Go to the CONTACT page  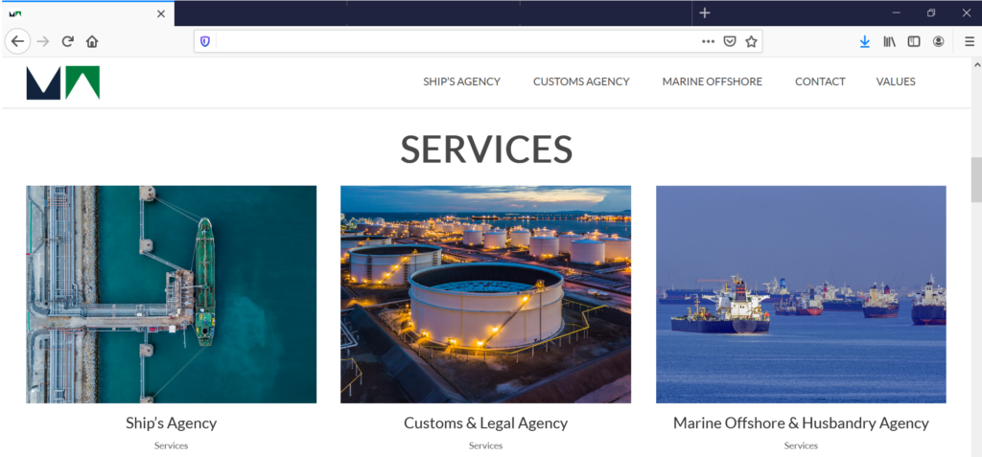pos(820,81)
